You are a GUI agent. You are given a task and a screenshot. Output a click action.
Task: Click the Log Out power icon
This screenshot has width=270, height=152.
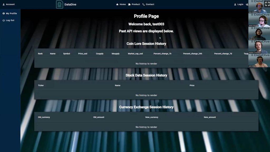pyautogui.click(x=4, y=20)
